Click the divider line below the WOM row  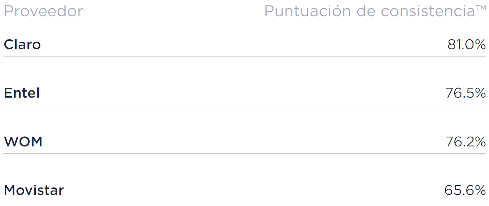click(244, 153)
